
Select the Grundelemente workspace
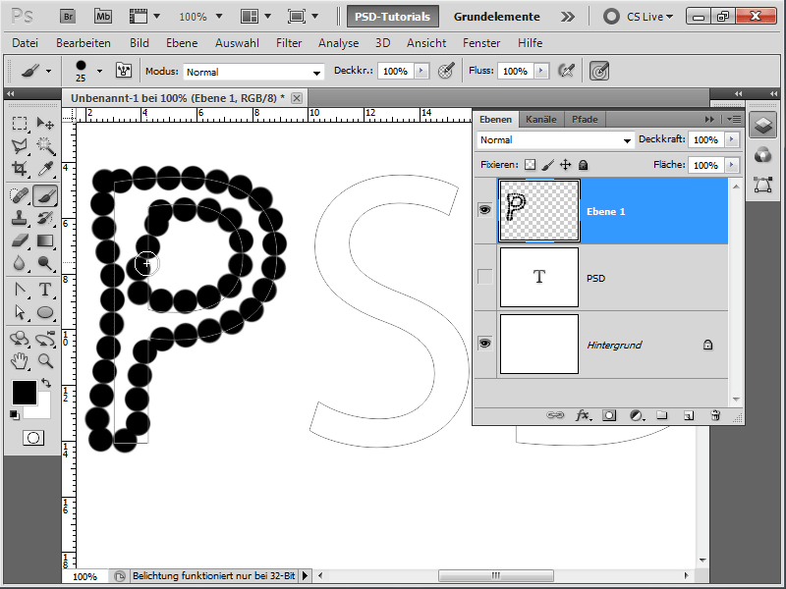point(497,17)
